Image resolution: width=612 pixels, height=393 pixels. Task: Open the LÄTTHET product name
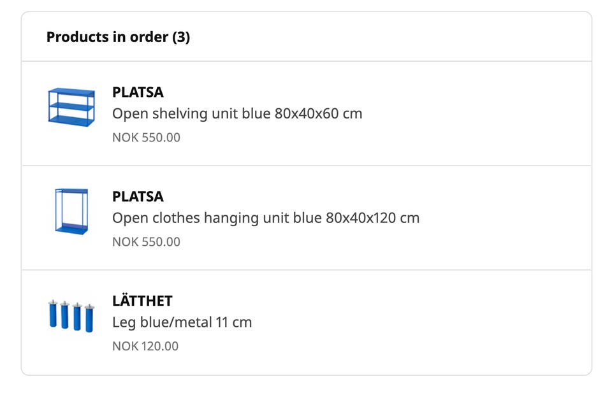142,301
